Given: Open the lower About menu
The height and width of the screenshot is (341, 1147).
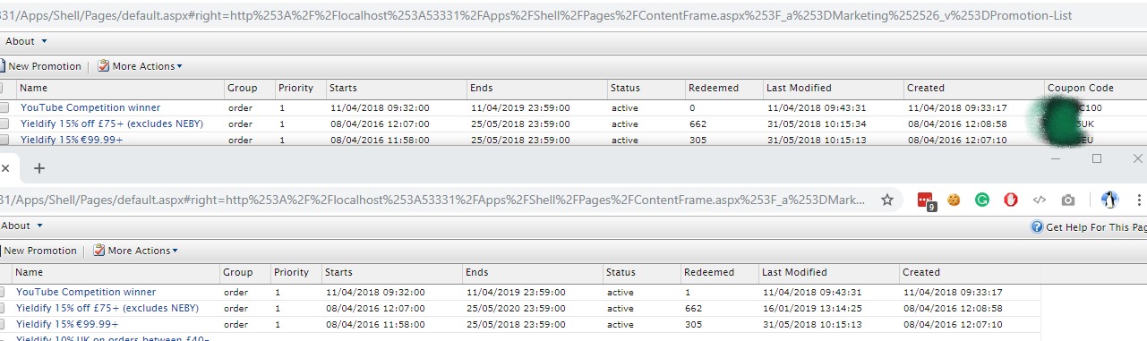Looking at the screenshot, I should point(21,226).
